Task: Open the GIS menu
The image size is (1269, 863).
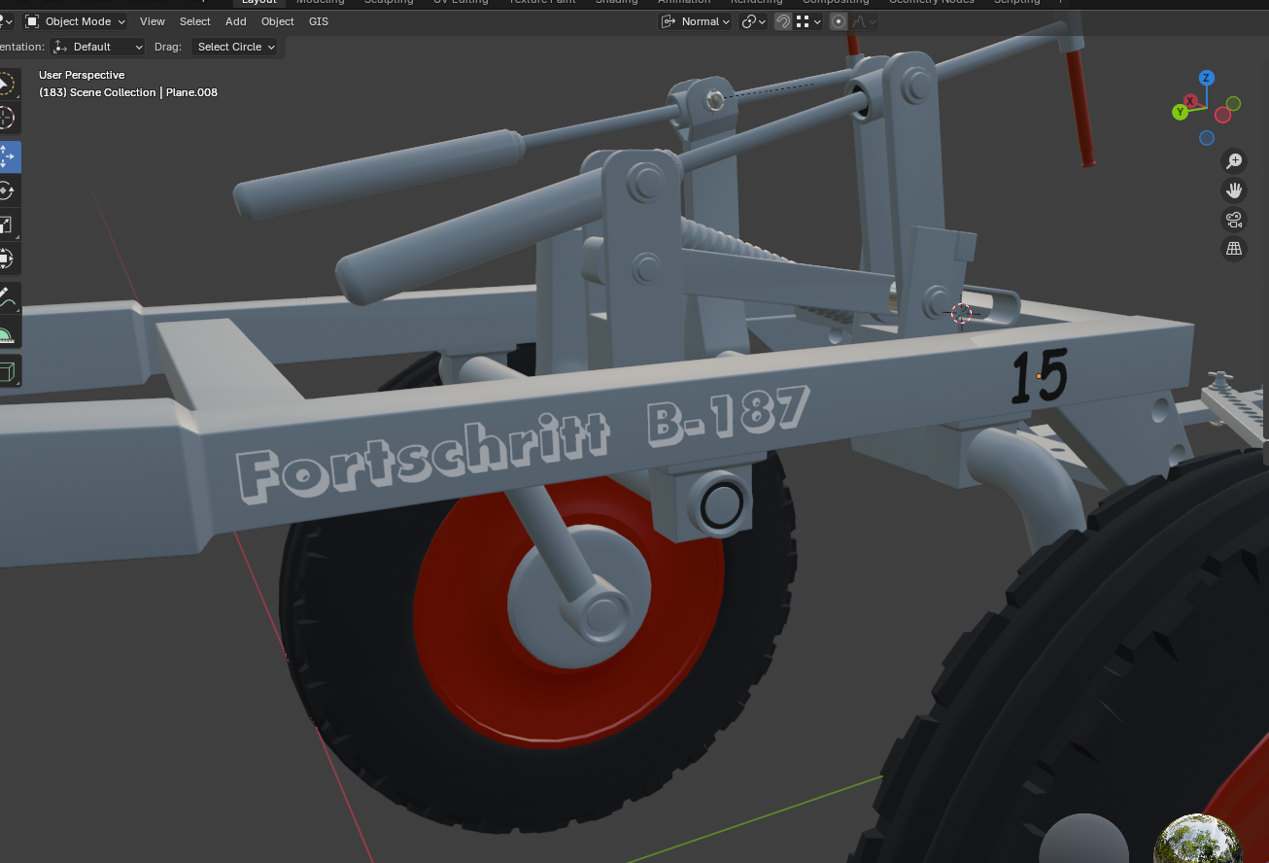Action: (x=319, y=21)
